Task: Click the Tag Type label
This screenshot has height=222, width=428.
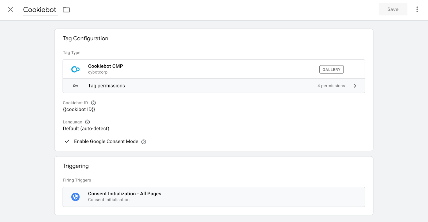Action: click(x=72, y=53)
